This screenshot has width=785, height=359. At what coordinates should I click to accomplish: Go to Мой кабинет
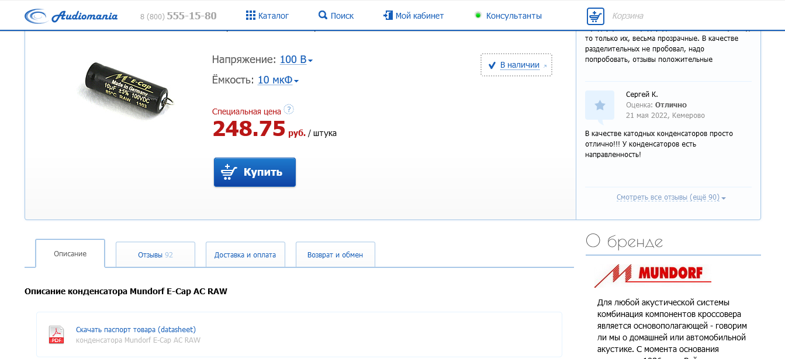click(420, 16)
